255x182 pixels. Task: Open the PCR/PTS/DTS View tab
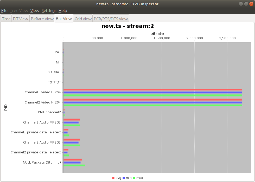point(111,19)
